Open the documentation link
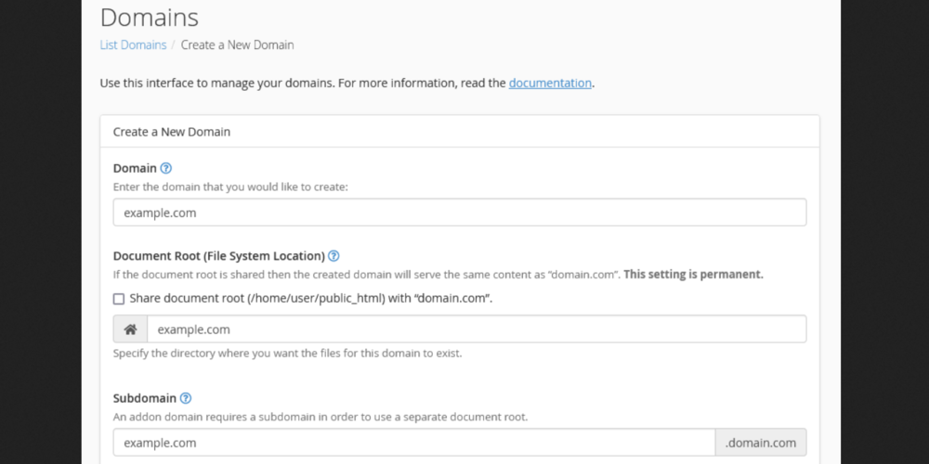Viewport: 929px width, 464px height. coord(550,83)
